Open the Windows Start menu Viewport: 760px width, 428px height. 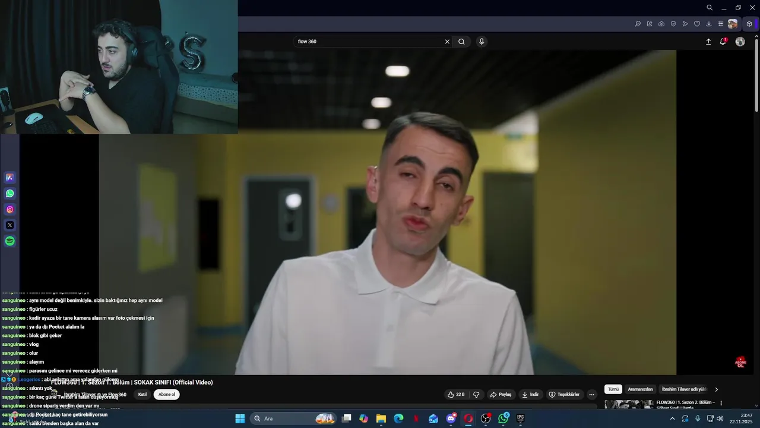[x=240, y=418]
